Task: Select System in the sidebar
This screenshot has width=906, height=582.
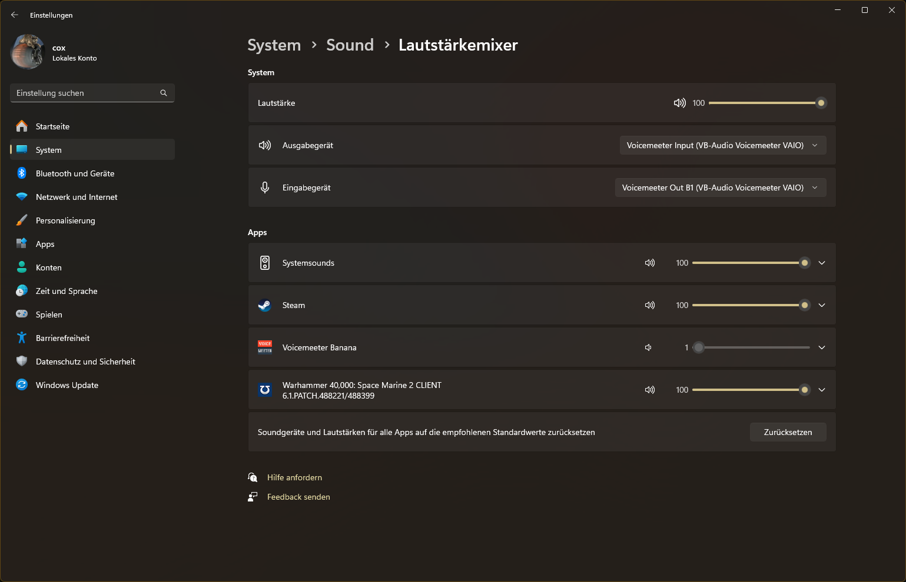Action: [92, 150]
